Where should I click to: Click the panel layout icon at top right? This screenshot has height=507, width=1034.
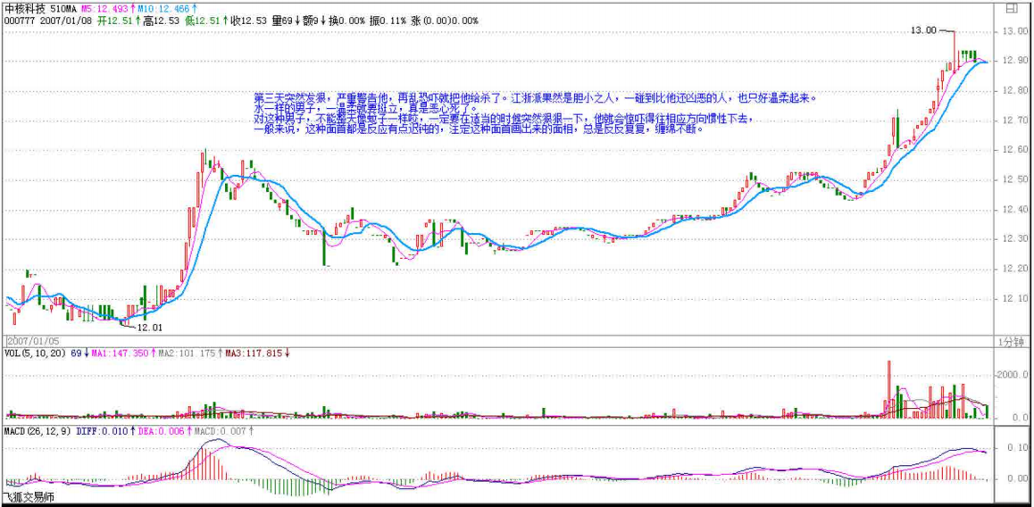(x=1012, y=8)
